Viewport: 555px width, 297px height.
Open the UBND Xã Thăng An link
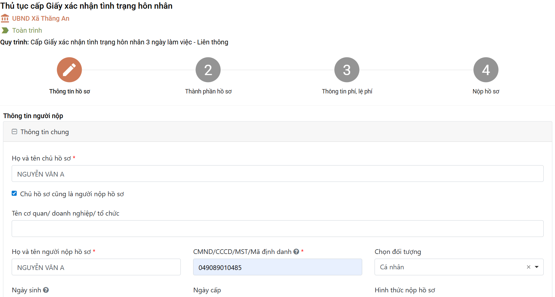41,18
